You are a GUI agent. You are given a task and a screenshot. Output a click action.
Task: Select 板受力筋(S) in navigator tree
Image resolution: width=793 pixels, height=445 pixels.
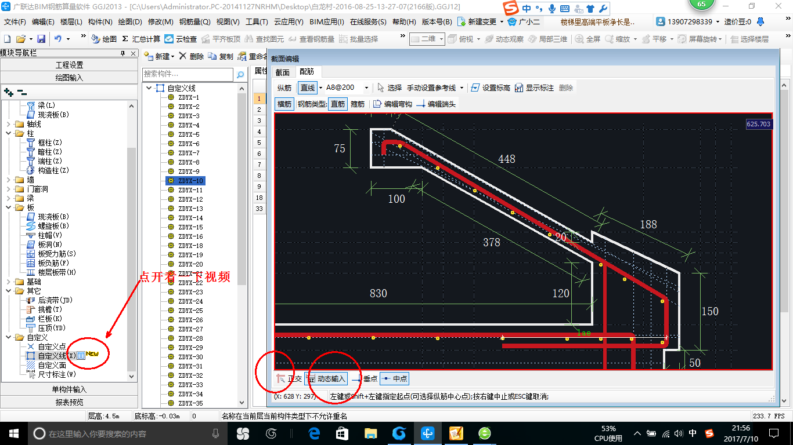56,254
